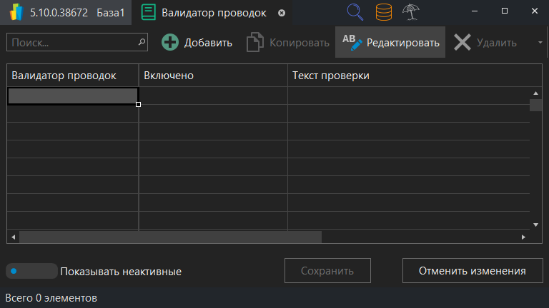Click the beach umbrella icon

[x=411, y=12]
